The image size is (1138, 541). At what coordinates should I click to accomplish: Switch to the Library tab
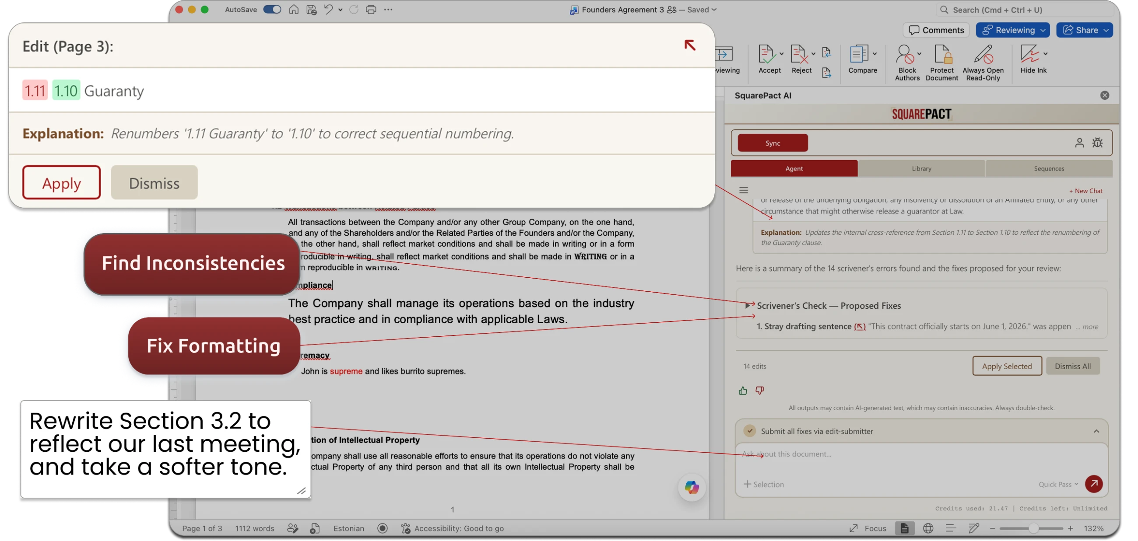pos(921,168)
